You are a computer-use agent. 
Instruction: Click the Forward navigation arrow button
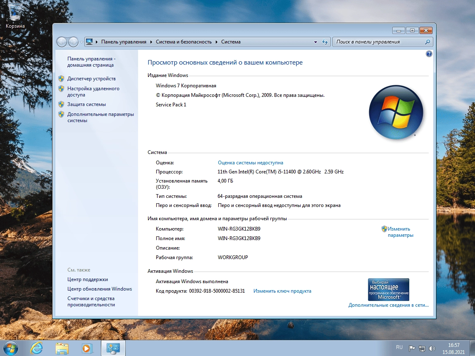(73, 42)
